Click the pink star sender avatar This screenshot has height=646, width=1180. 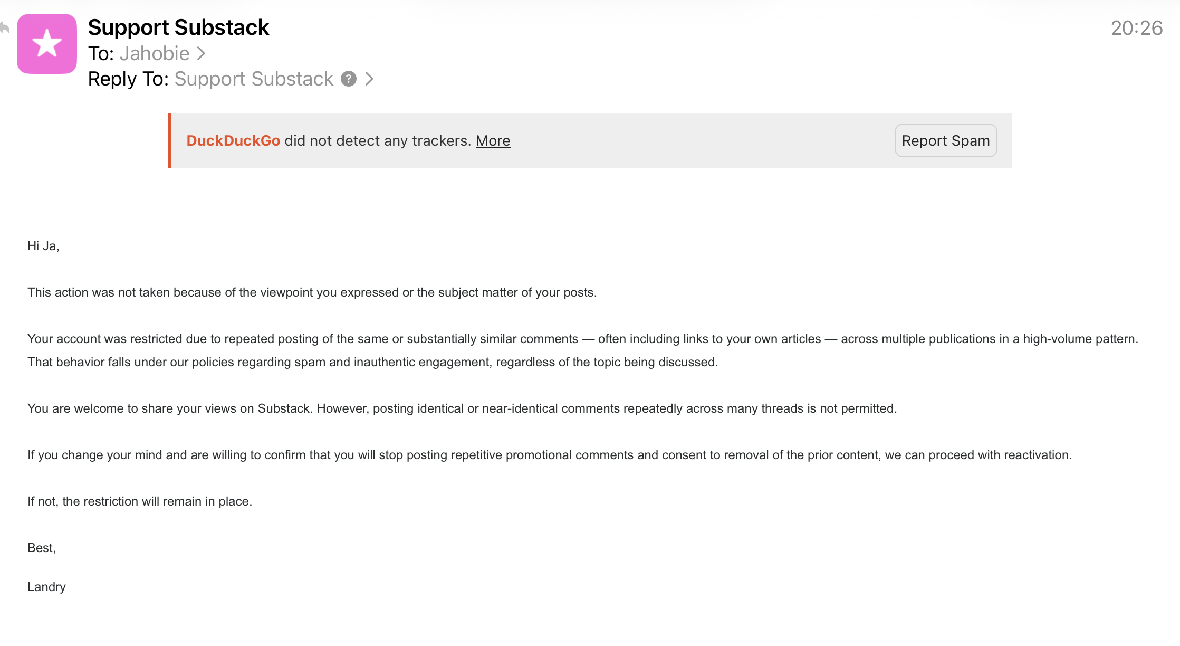tap(47, 44)
